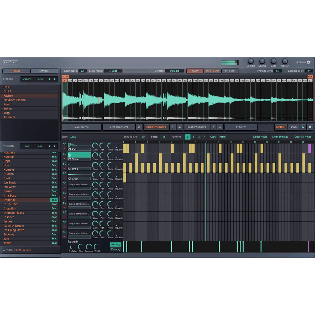Start playback with the play button

(303, 127)
